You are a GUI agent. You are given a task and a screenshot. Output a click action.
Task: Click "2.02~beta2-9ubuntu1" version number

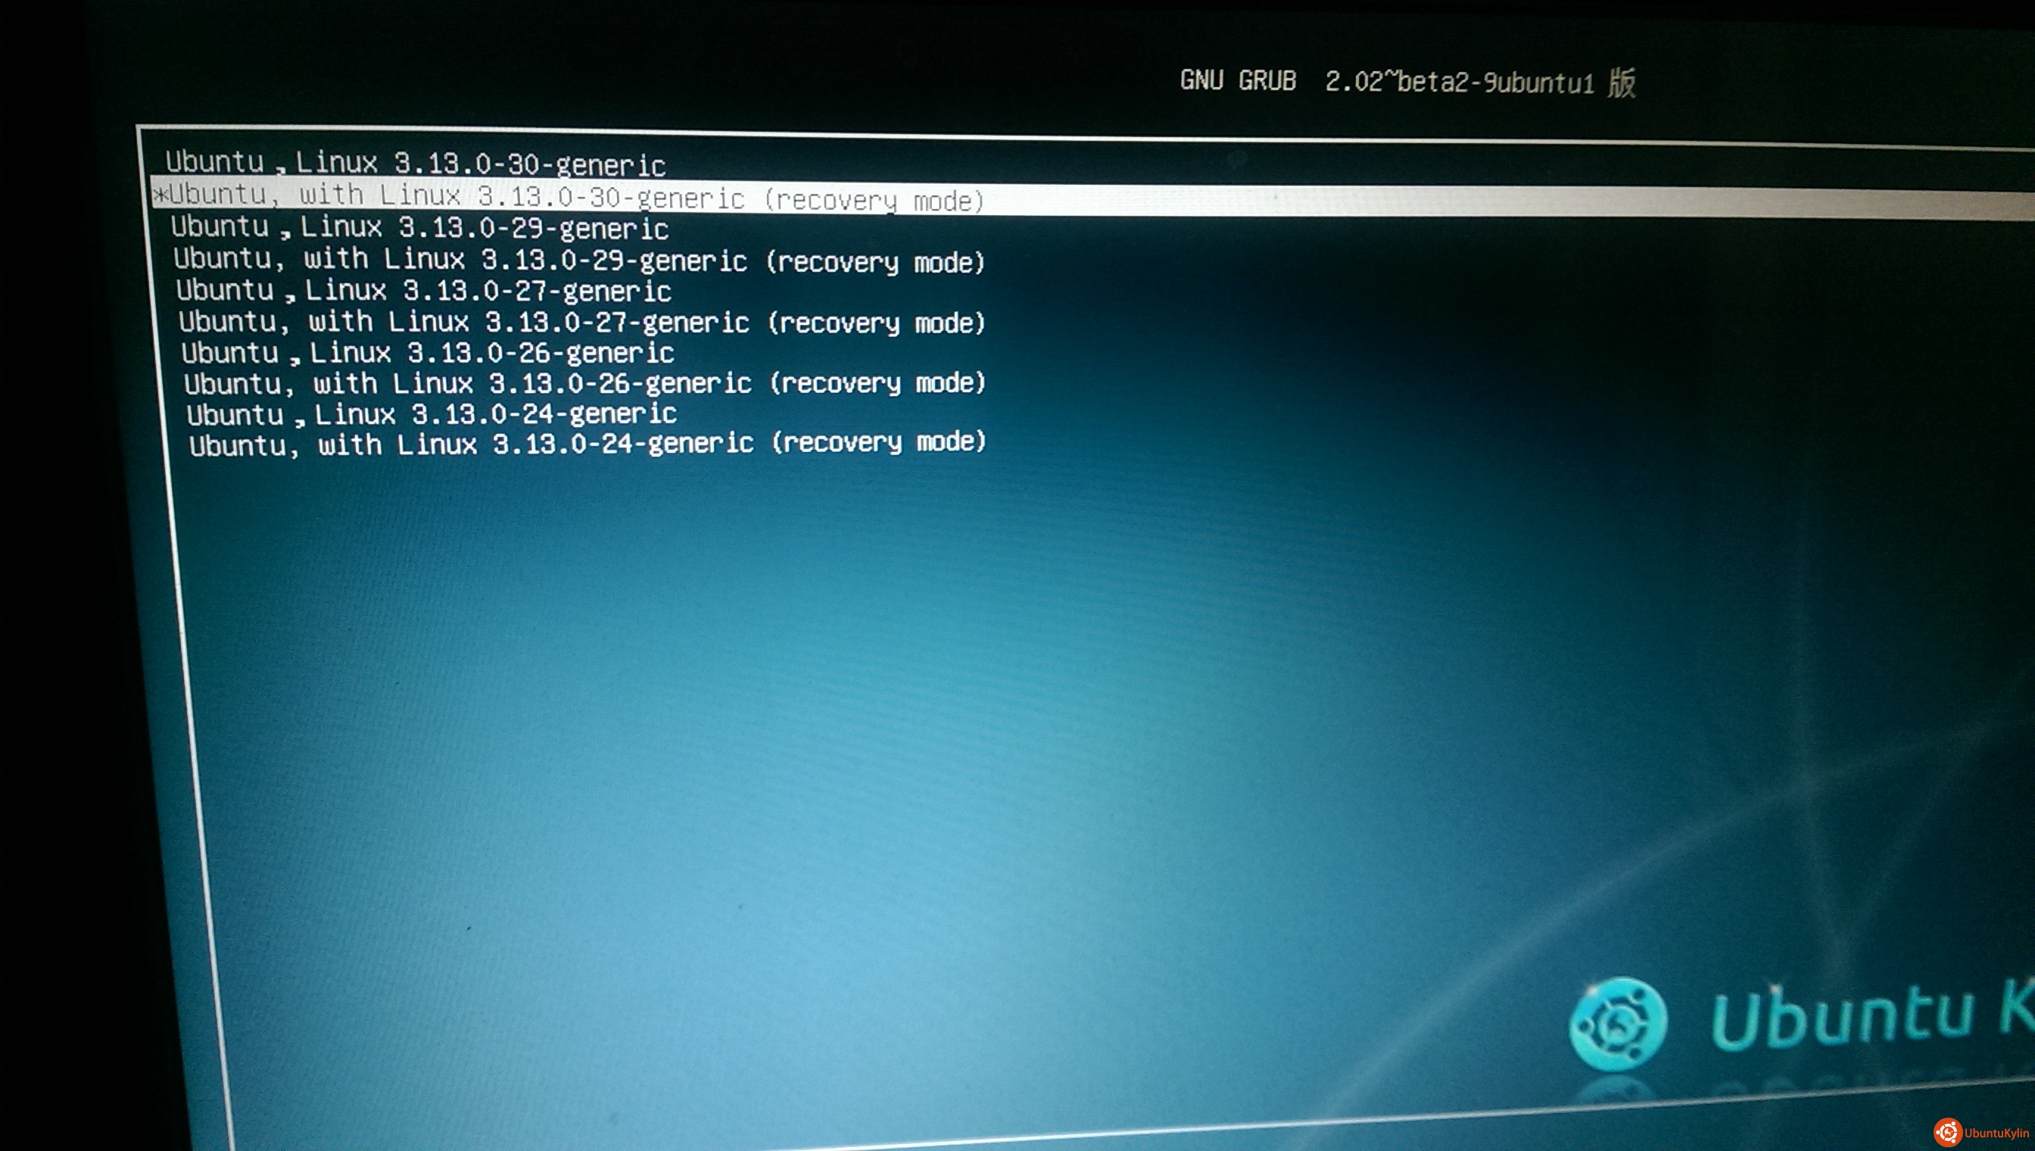point(1459,82)
